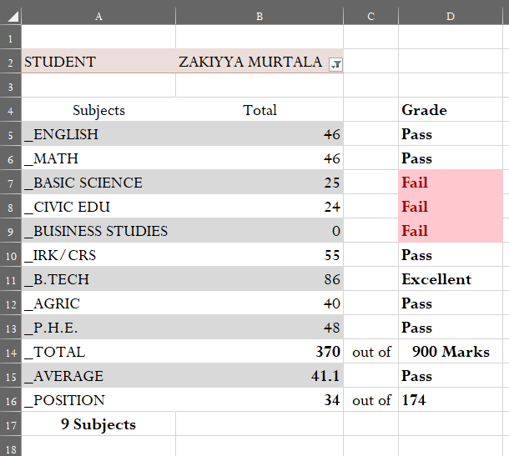Select the 9 Subjects cell
Image resolution: width=509 pixels, height=456 pixels.
[98, 424]
